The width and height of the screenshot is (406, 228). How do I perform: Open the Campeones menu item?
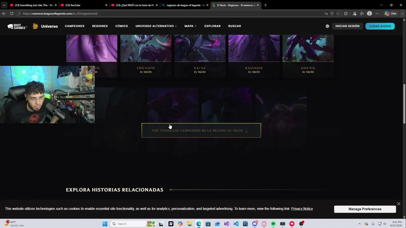click(x=75, y=26)
